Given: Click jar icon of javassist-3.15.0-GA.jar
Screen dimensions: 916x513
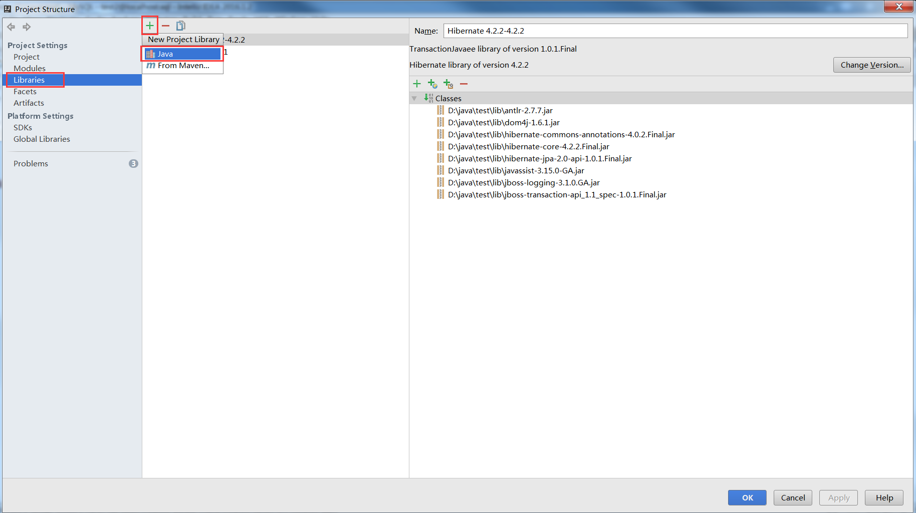Looking at the screenshot, I should click(x=440, y=170).
